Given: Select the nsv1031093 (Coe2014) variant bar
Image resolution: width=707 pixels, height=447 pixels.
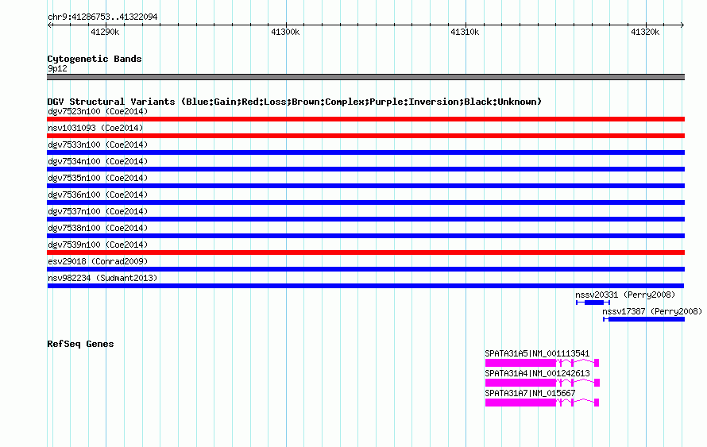Looking at the screenshot, I should pyautogui.click(x=365, y=136).
